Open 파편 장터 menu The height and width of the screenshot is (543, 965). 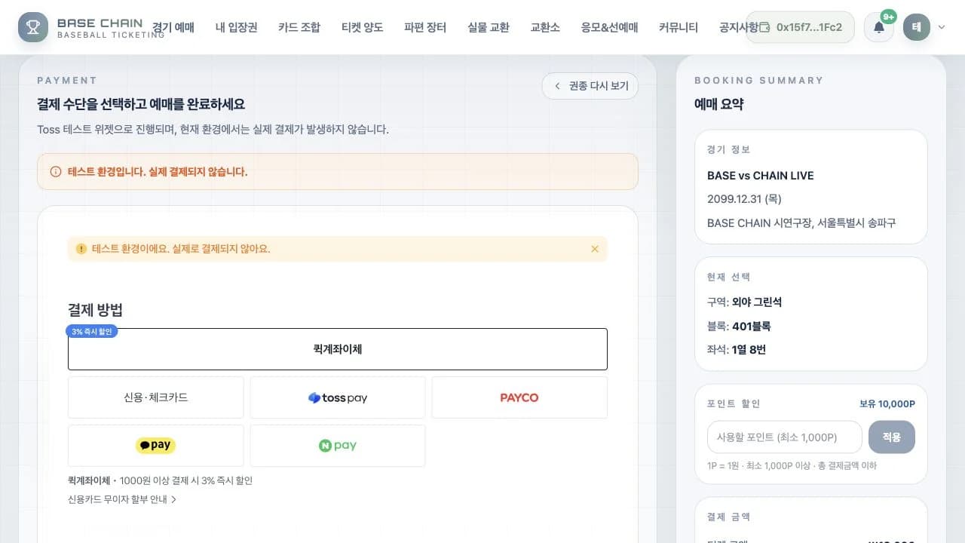point(425,27)
